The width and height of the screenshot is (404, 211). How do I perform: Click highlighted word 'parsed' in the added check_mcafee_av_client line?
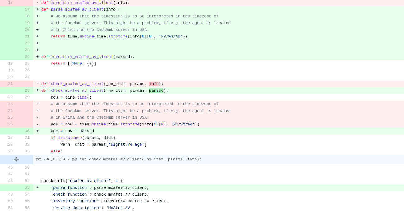156,91
